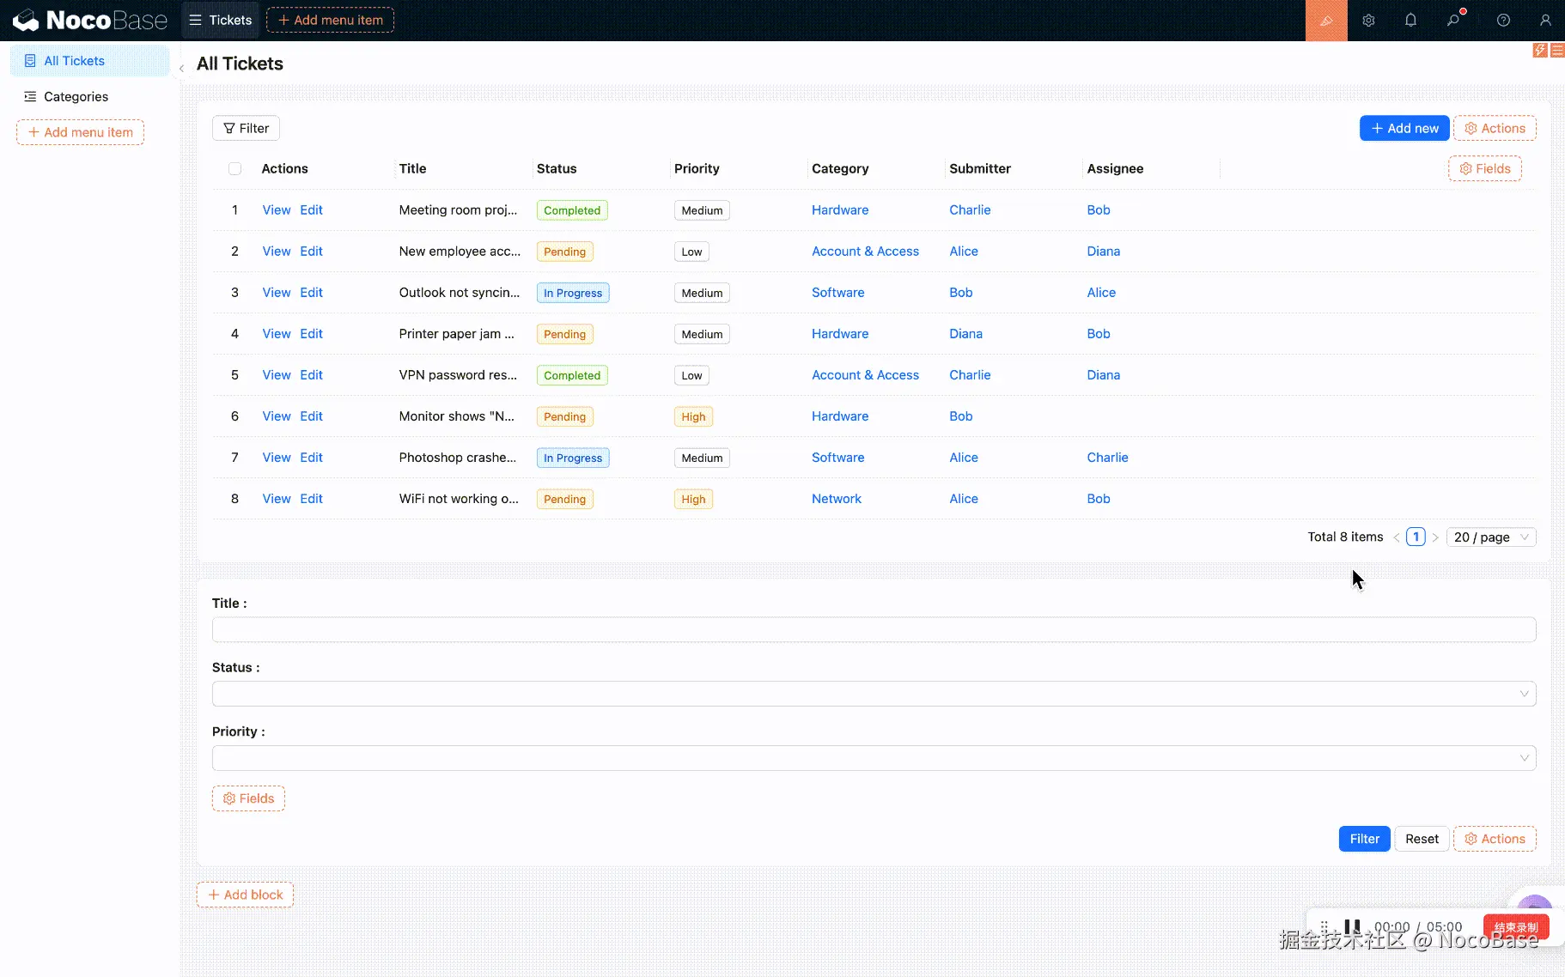Click the recording bar drag handle dots
This screenshot has height=977, width=1565.
coord(1324,926)
